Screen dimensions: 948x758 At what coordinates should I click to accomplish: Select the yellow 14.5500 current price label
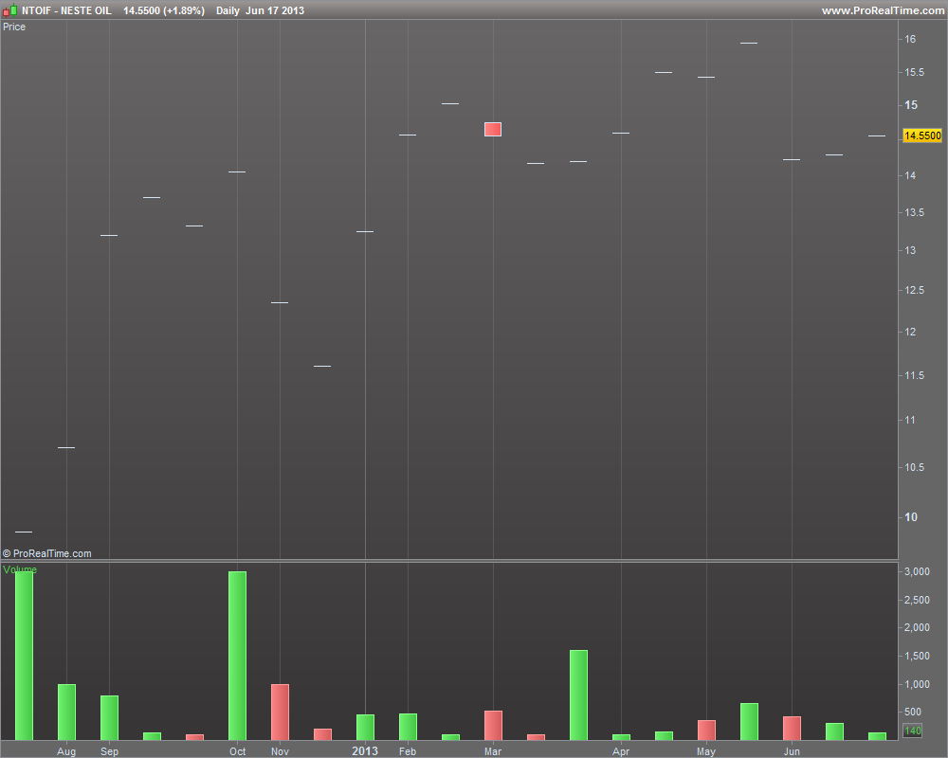[x=922, y=135]
